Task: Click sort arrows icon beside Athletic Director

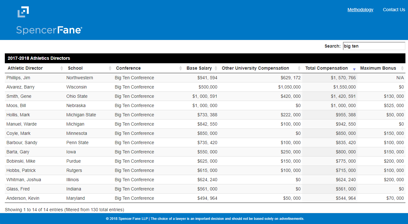Action: pyautogui.click(x=62, y=68)
